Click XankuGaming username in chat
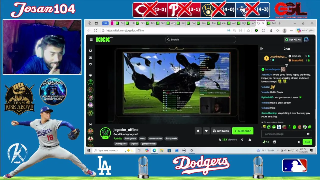320x180 pixels. coord(269,113)
